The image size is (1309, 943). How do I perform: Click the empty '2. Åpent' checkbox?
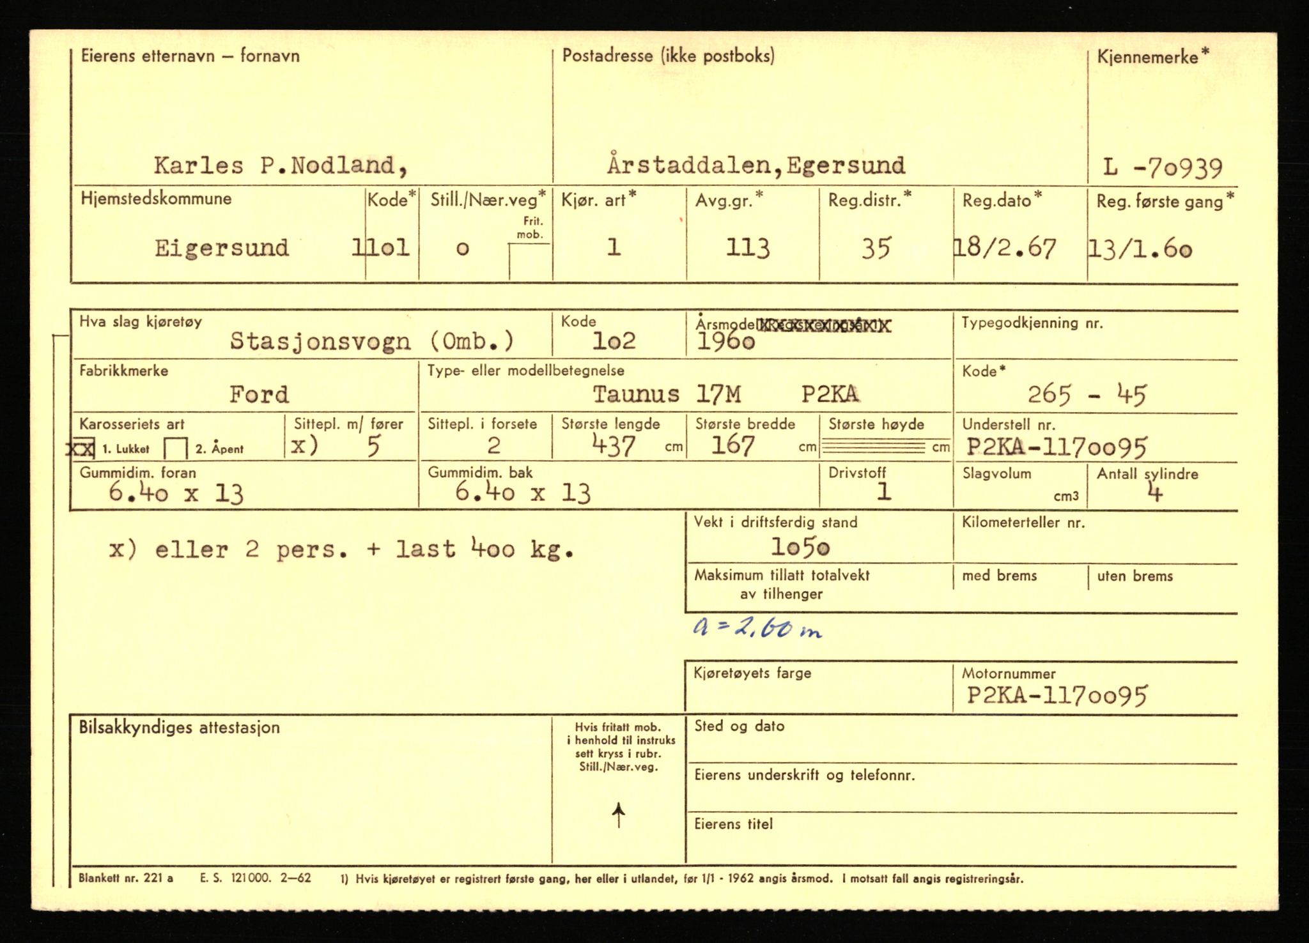(176, 449)
